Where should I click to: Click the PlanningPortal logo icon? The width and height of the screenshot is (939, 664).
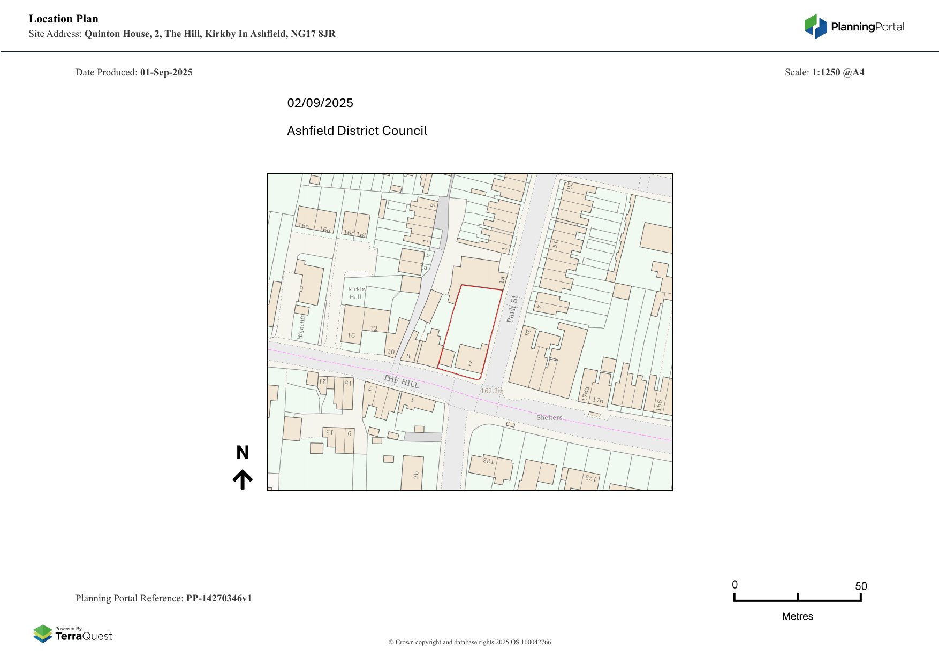click(x=815, y=27)
